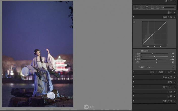Select the Radial Filter circle tool
The height and width of the screenshot is (111, 178).
point(158,7)
